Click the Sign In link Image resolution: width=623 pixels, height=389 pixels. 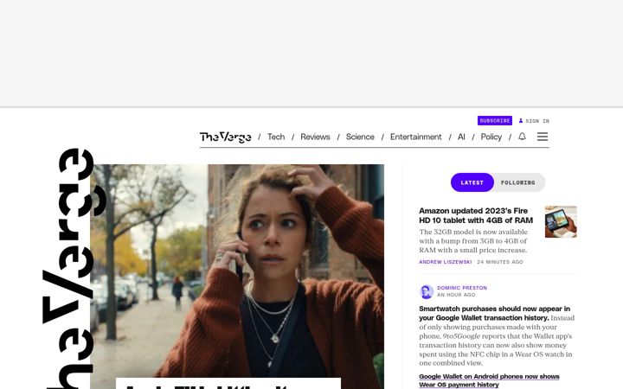coord(537,121)
